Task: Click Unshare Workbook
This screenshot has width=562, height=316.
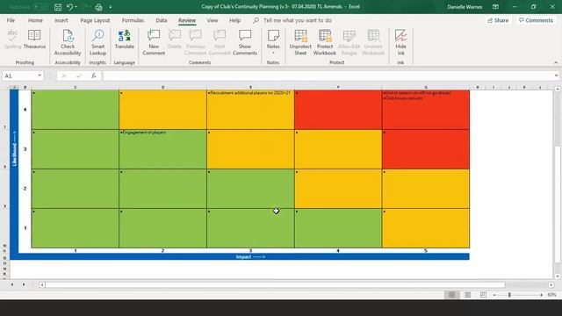Action: (373, 42)
